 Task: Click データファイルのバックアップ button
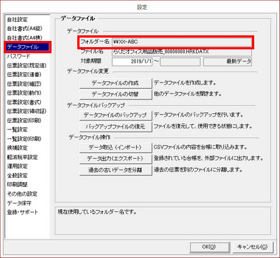click(115, 115)
